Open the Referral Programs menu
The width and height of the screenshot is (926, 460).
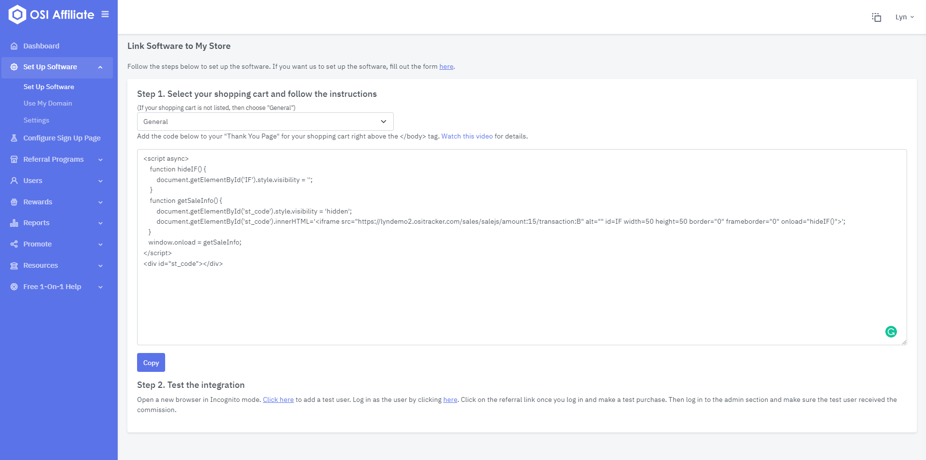pos(57,159)
